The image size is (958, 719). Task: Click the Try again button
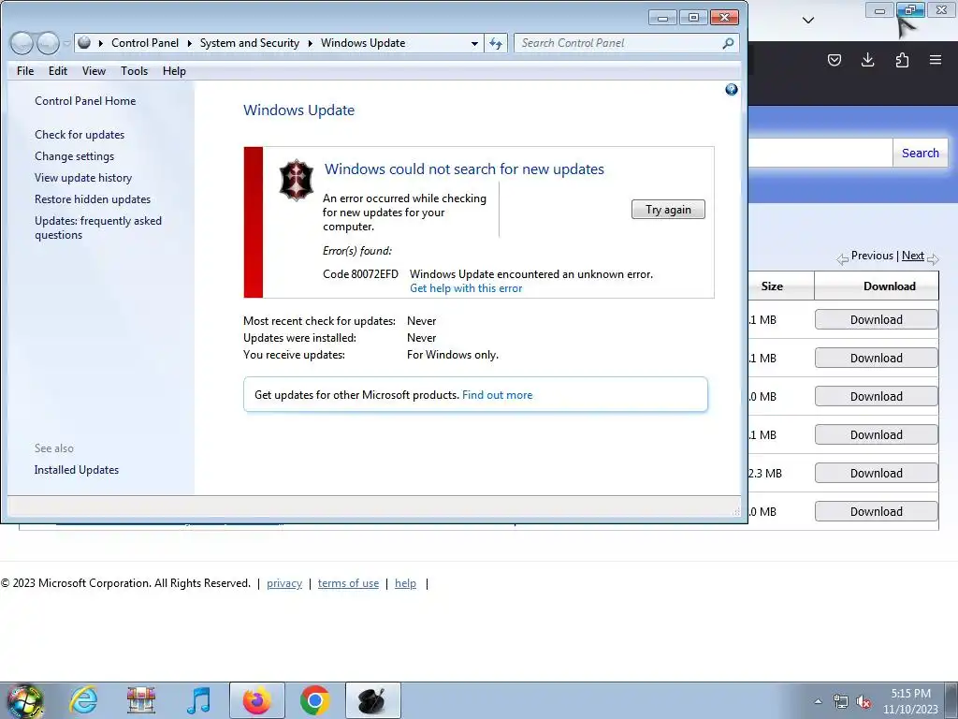pos(668,210)
